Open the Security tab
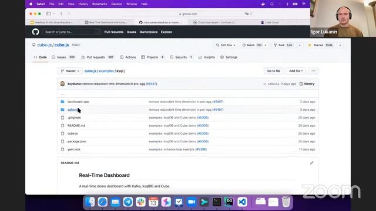This screenshot has width=376, height=211. coord(182,57)
